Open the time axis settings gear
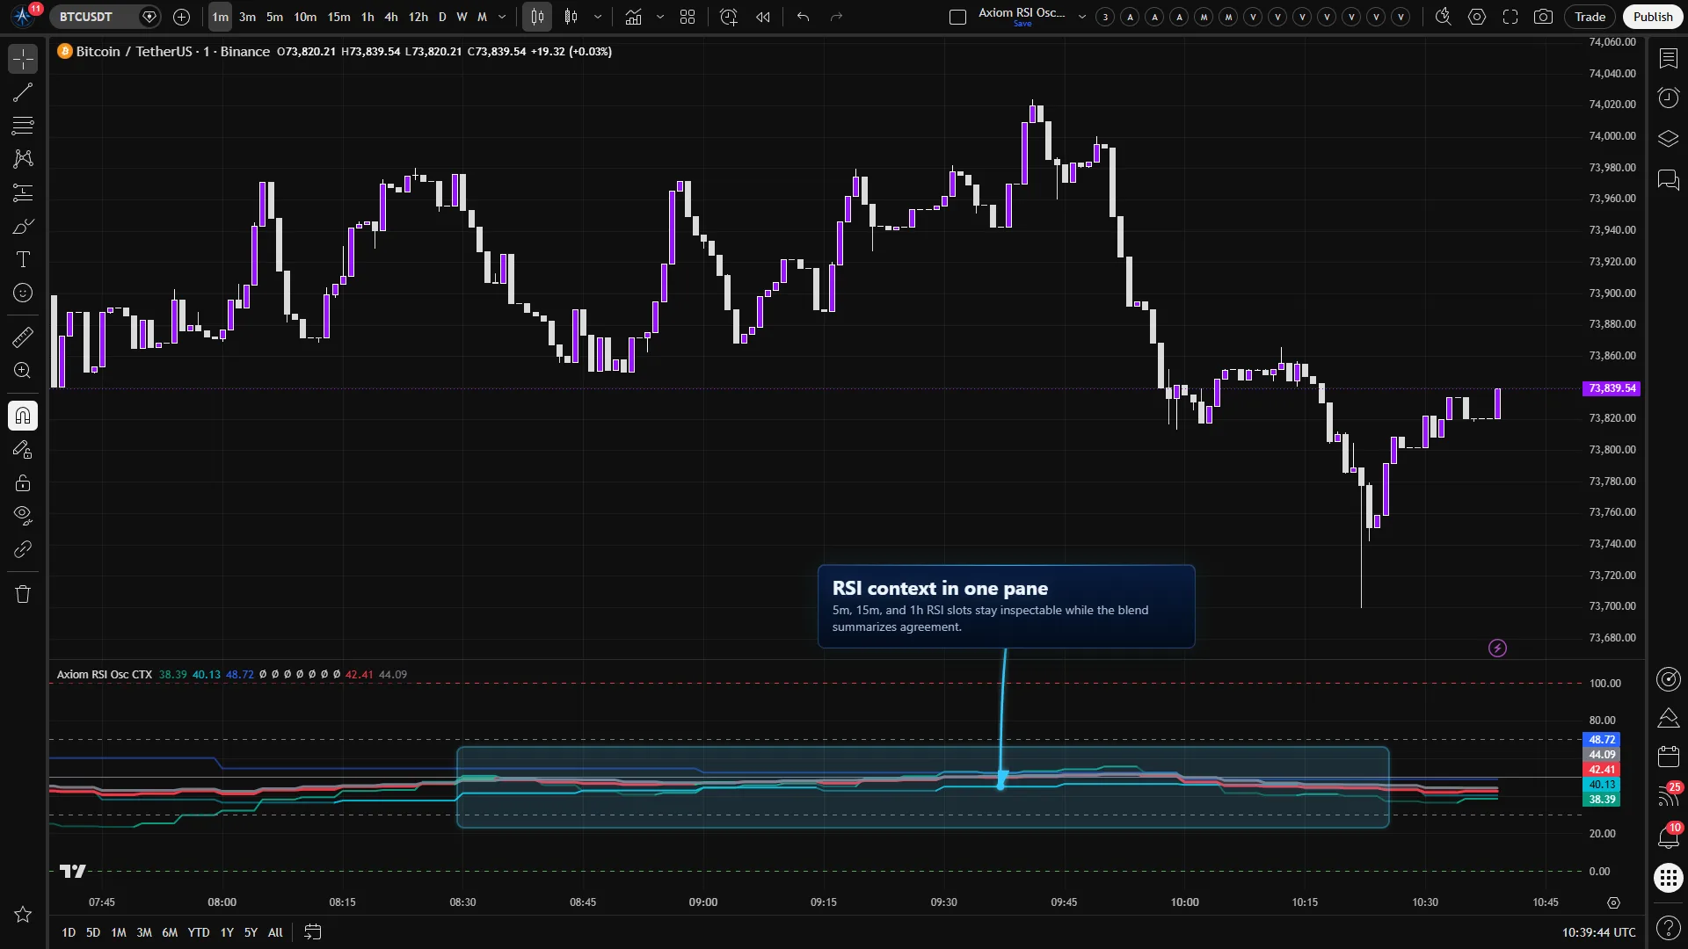Viewport: 1688px width, 949px height. [1613, 902]
